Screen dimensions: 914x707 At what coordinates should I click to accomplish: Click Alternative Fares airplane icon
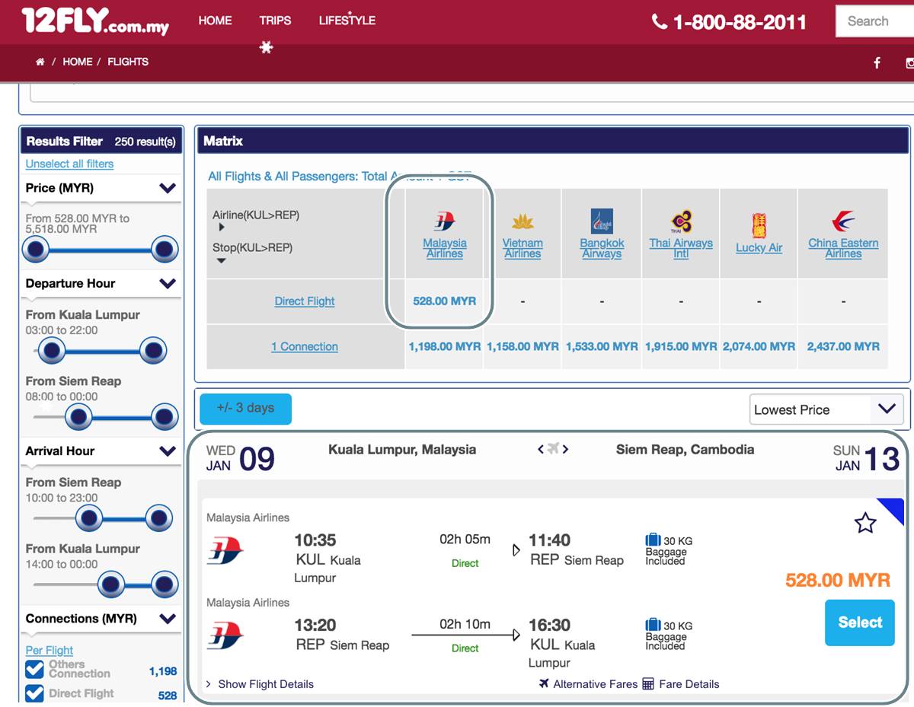544,683
